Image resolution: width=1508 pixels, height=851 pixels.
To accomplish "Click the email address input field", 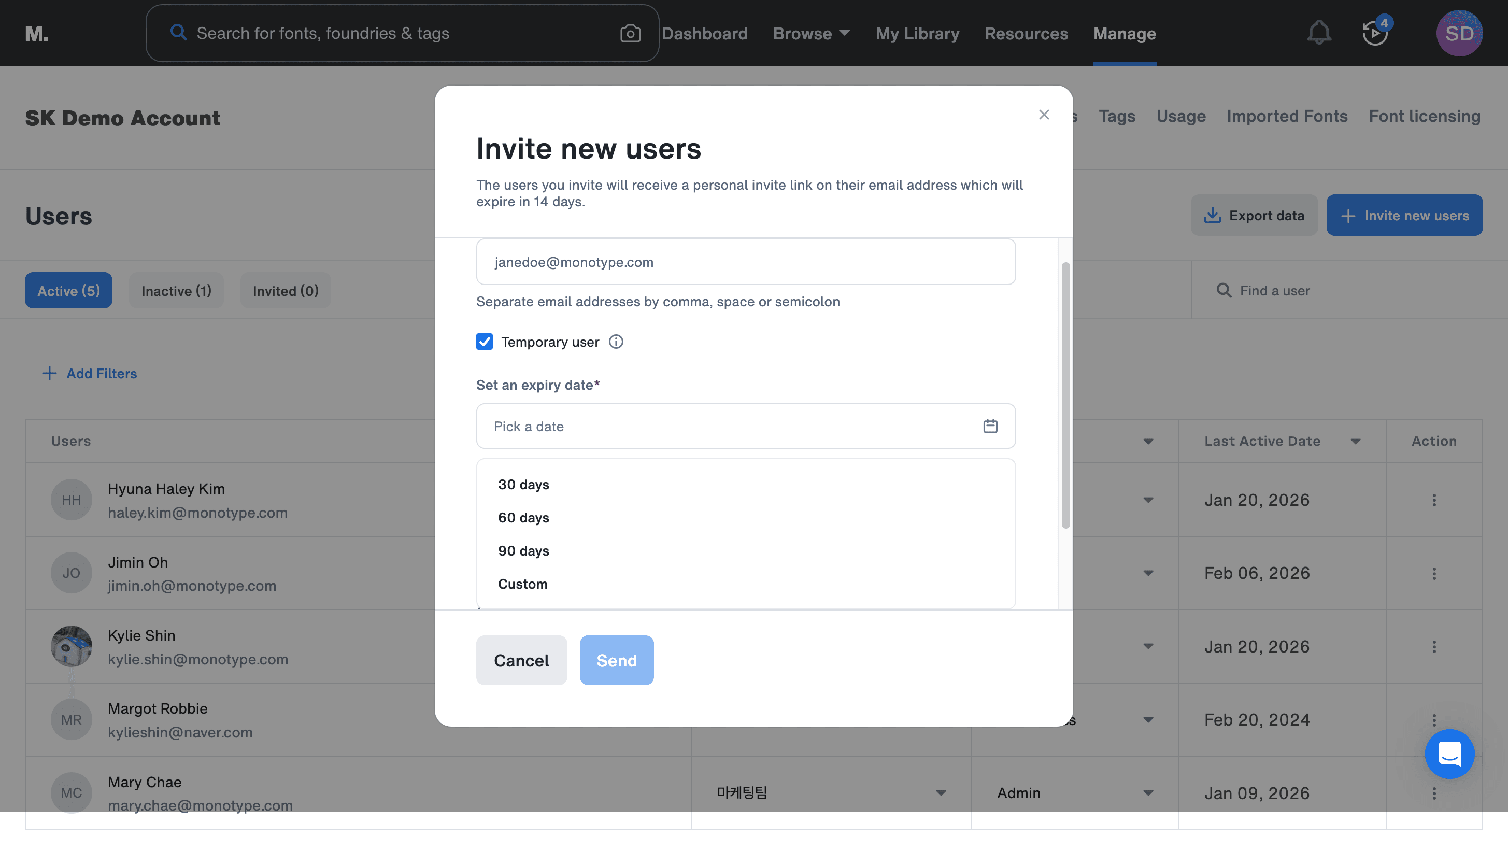I will click(745, 262).
